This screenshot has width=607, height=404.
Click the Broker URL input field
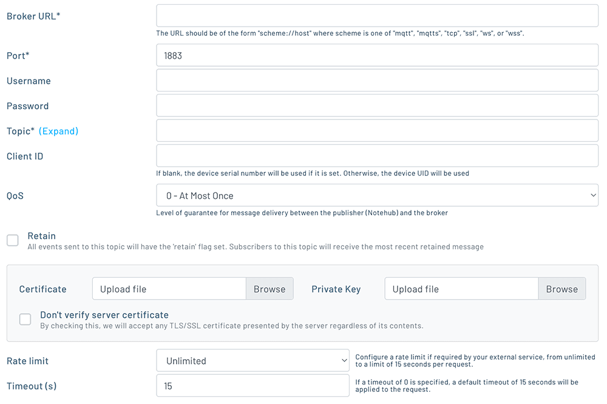377,16
